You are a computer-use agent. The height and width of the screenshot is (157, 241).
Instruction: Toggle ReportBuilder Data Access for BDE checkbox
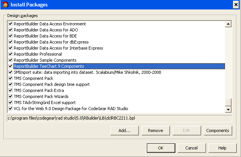click(11, 36)
